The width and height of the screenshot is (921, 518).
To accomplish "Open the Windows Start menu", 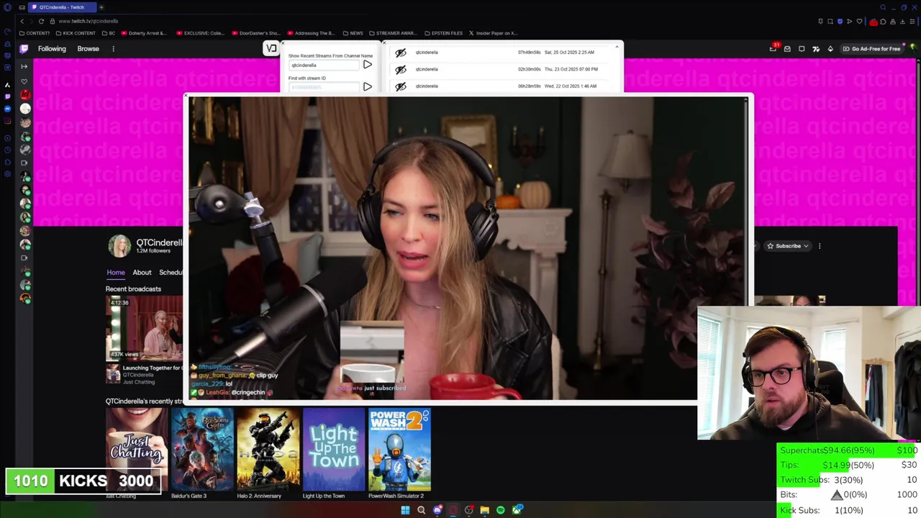I will tap(405, 510).
